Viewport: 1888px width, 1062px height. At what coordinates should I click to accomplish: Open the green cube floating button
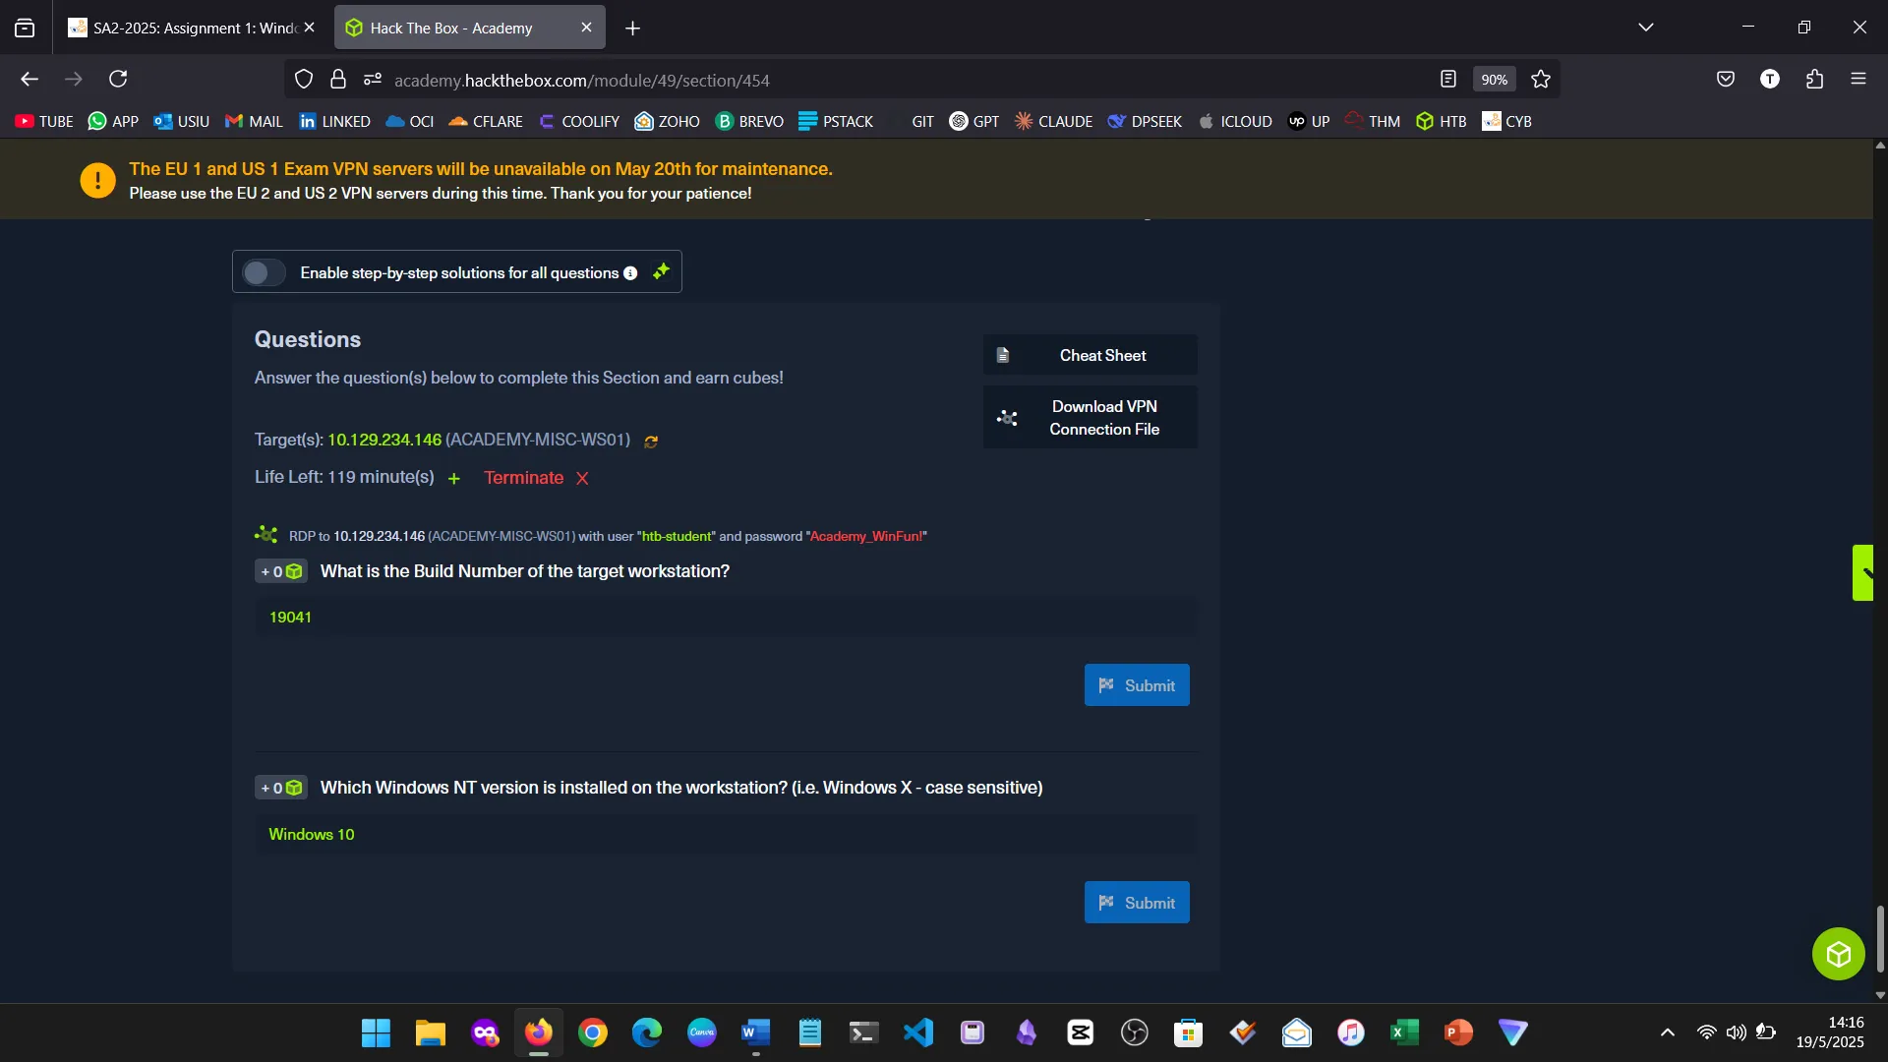tap(1838, 954)
